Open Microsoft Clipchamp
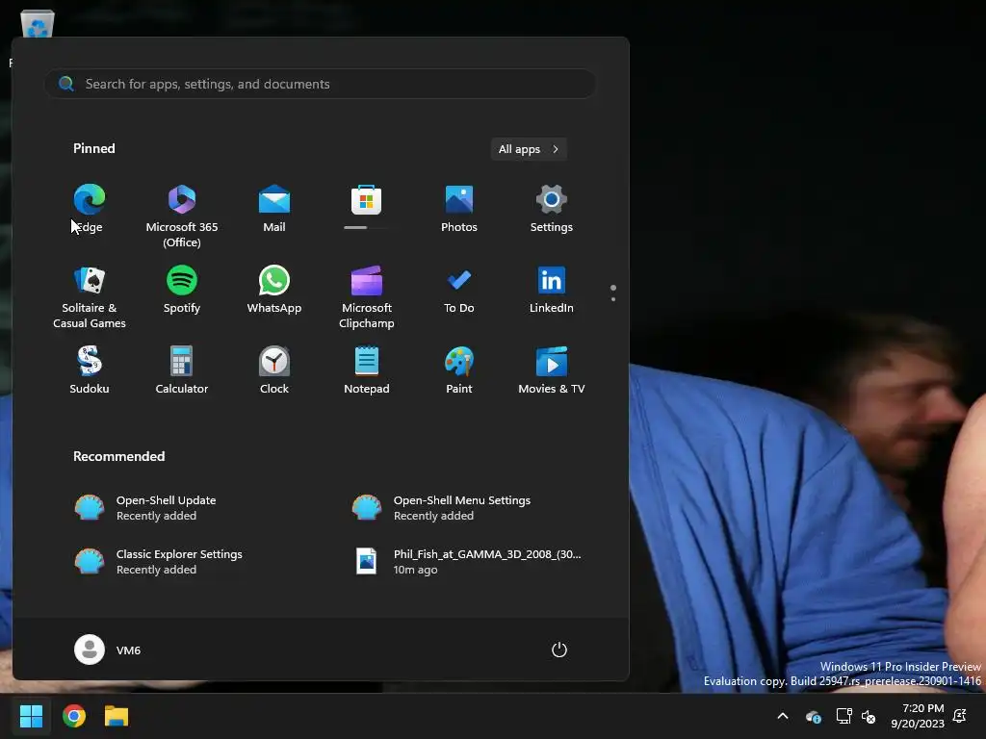 click(x=367, y=296)
